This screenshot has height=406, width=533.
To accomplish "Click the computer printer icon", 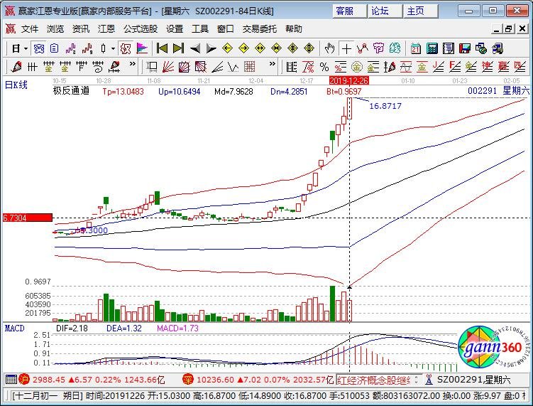I will (x=497, y=48).
